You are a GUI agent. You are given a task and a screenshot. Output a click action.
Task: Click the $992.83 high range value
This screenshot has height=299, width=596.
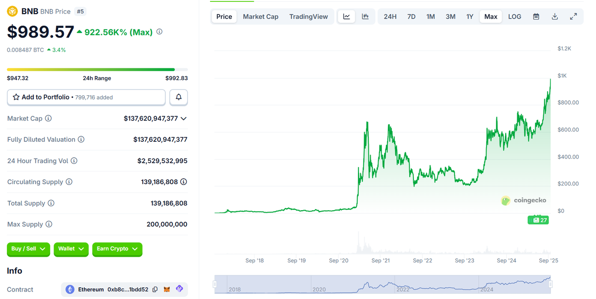point(176,78)
